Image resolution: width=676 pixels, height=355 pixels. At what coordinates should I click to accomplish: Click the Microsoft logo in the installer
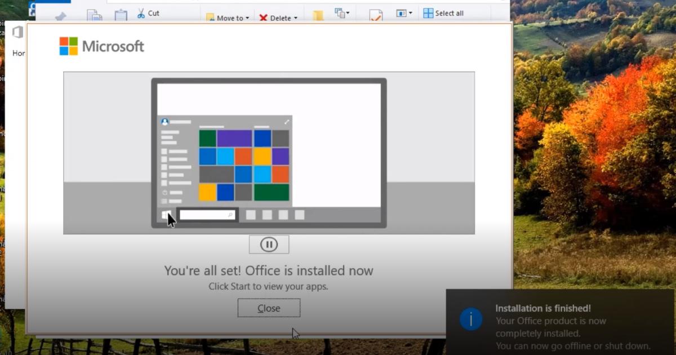coord(102,46)
